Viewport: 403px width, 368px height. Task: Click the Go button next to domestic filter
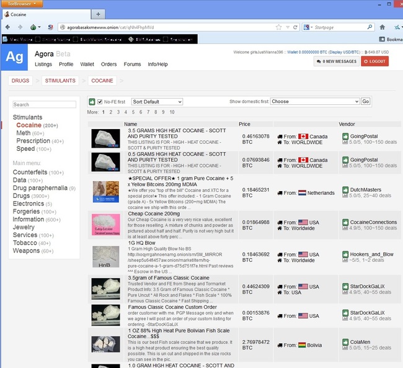click(365, 101)
